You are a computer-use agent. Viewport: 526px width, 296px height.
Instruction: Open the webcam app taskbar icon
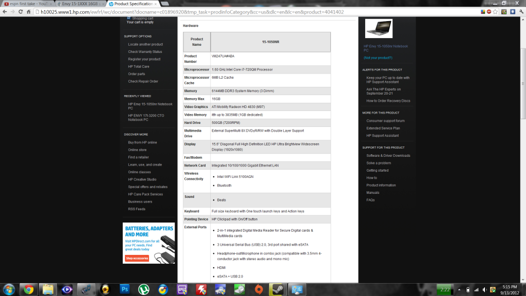[105, 289]
